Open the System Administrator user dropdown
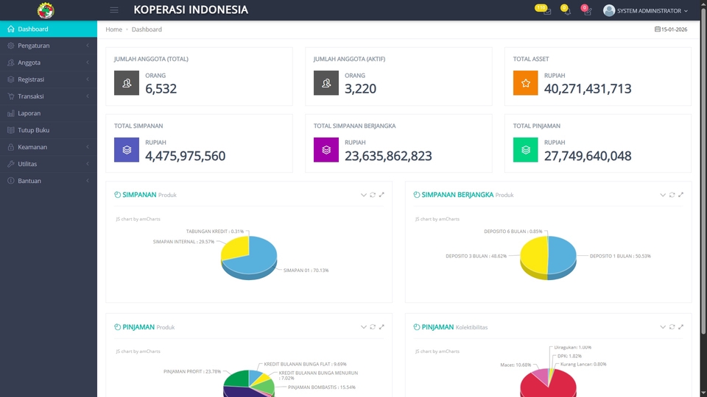This screenshot has height=397, width=707. pos(646,11)
